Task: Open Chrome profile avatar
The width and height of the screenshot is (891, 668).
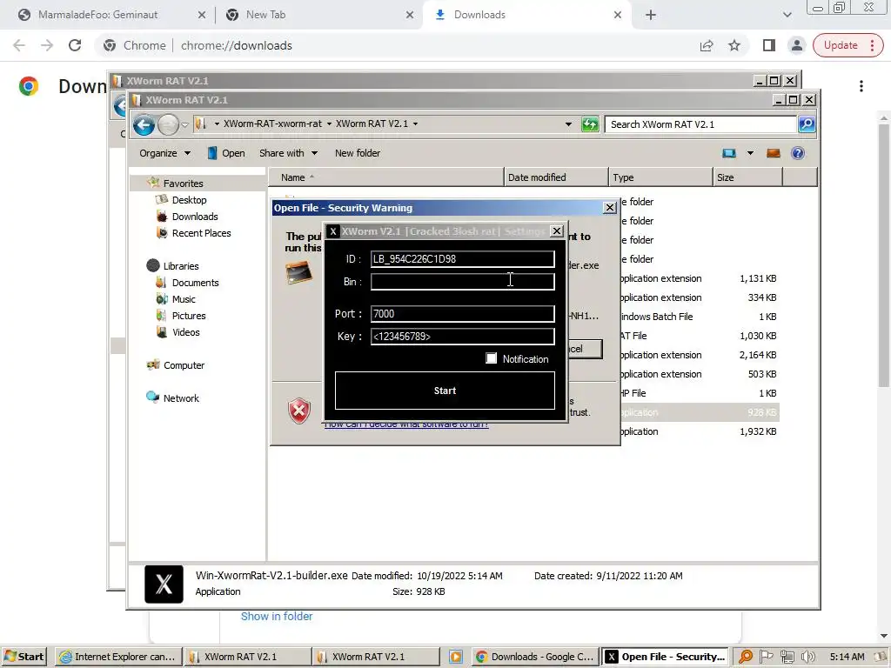Action: coord(797,45)
